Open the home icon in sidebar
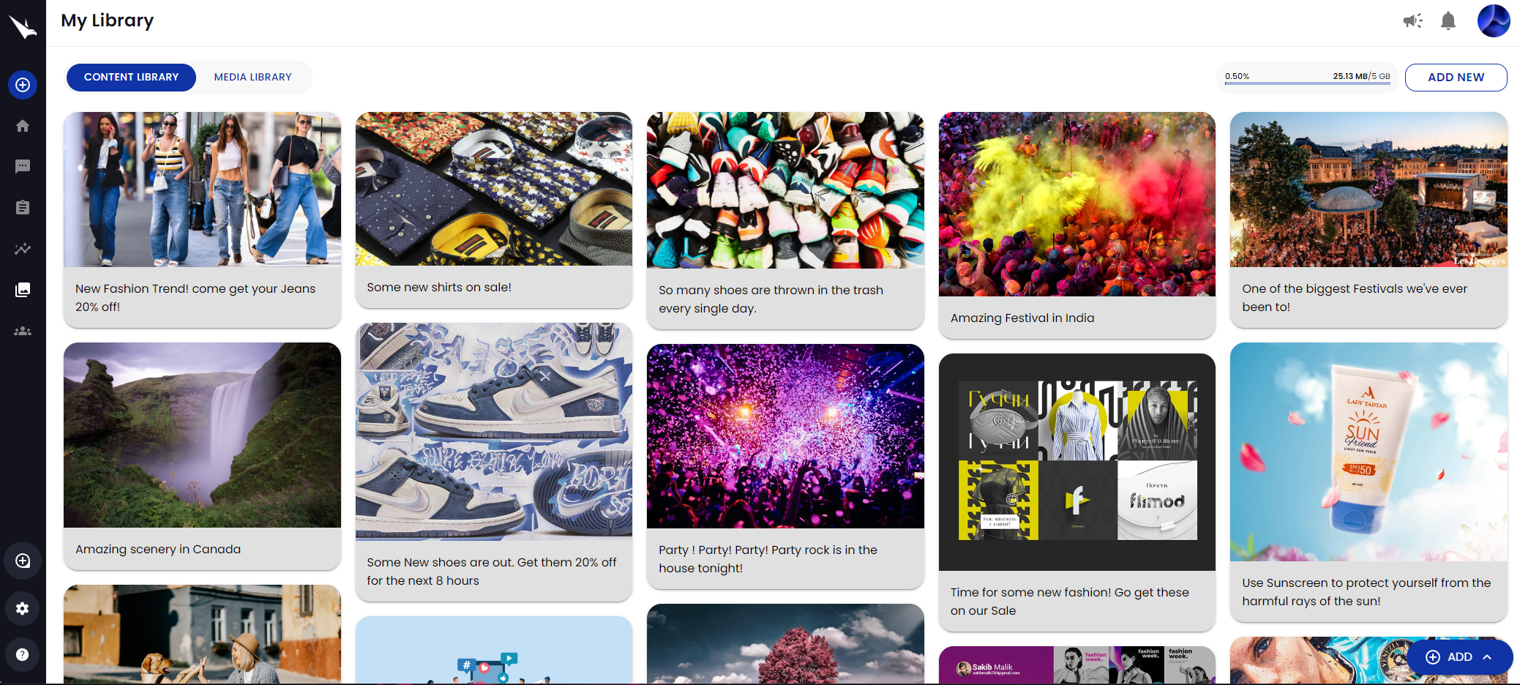 click(23, 126)
